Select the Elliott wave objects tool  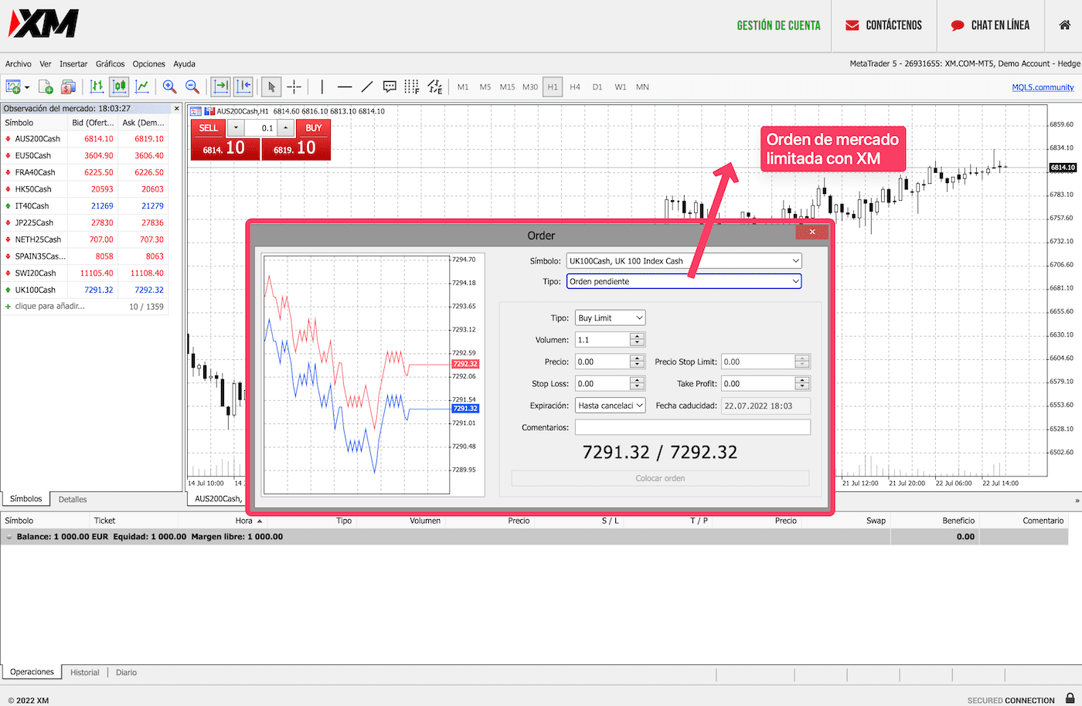435,87
